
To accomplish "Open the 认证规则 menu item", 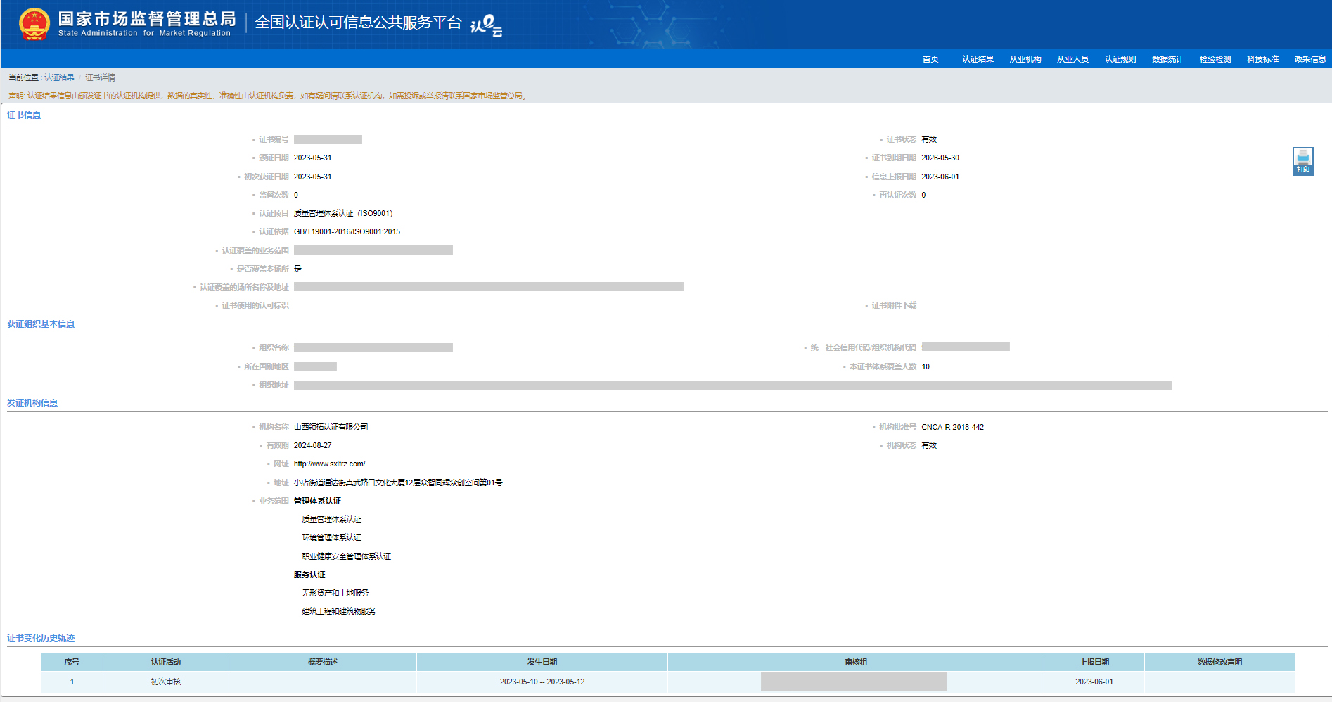I will [1120, 59].
